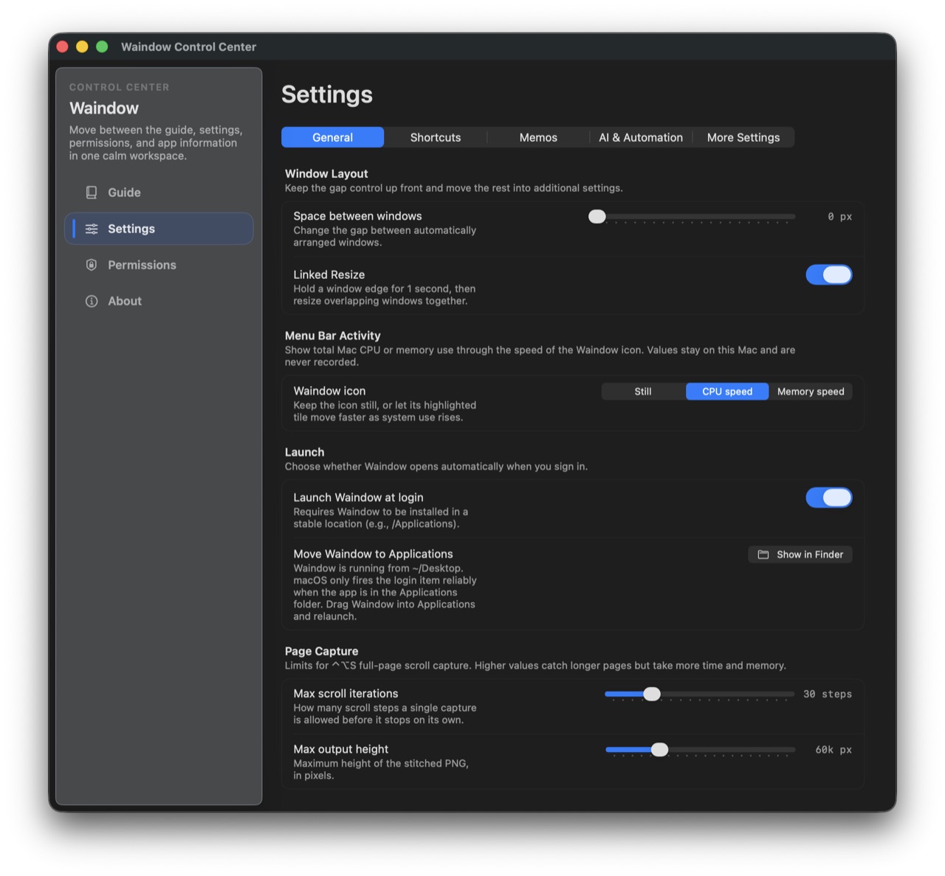Turn off Launch Waindow at login
Screen dimensions: 945x876
coord(828,497)
